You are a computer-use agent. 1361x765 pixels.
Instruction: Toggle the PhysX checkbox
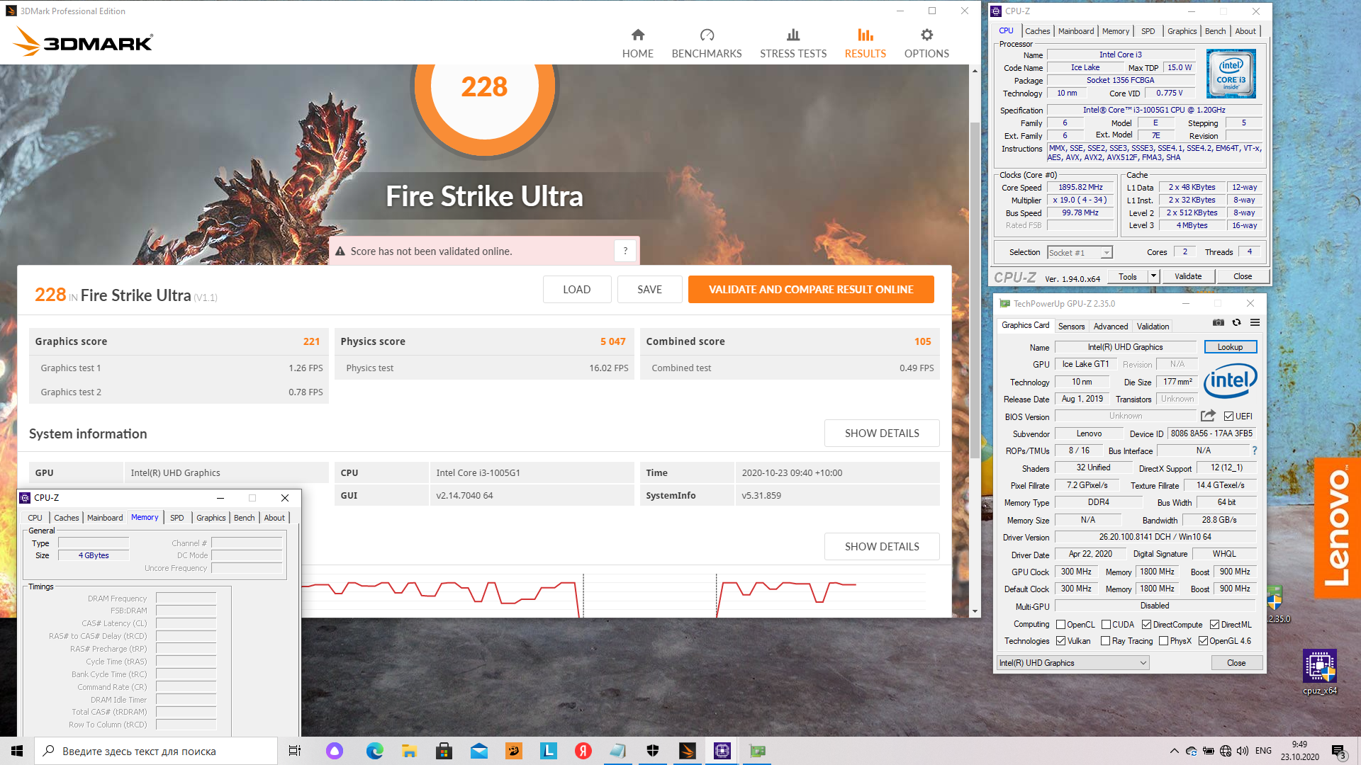click(1163, 641)
